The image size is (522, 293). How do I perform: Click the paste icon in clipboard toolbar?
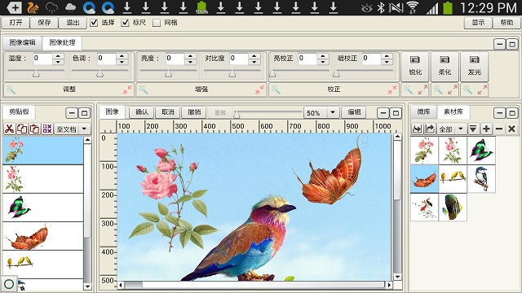click(34, 129)
